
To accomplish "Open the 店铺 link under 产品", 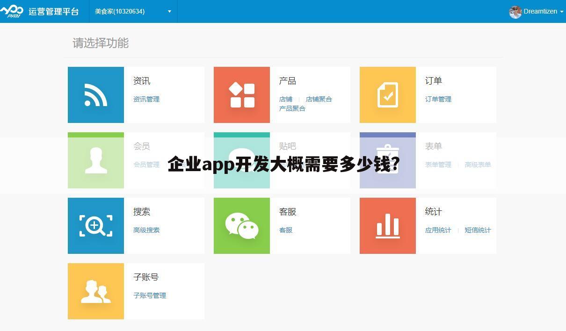I will (286, 99).
